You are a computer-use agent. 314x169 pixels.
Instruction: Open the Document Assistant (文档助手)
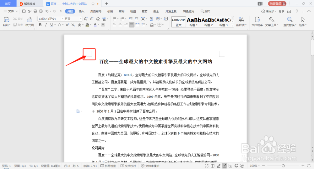[x=257, y=22]
